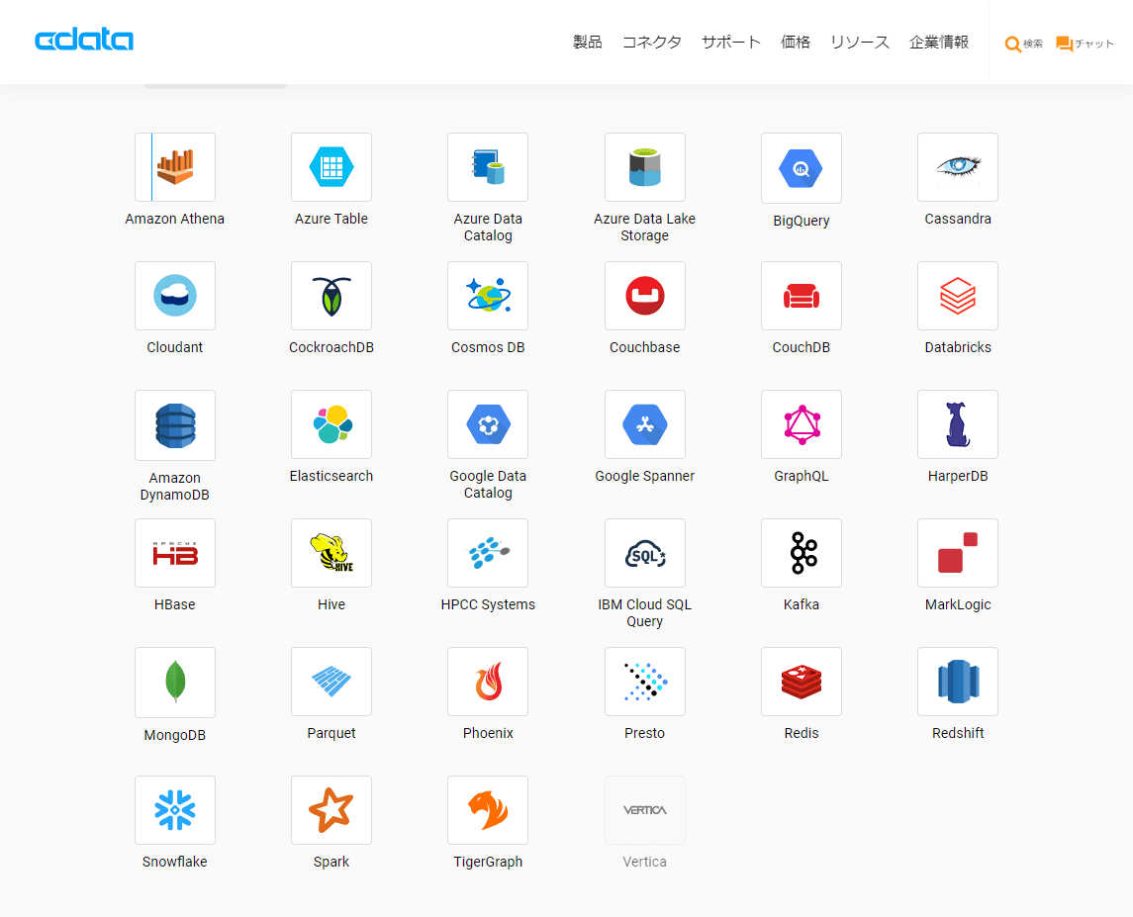Click the MarkLogic icon
The height and width of the screenshot is (917, 1133).
[958, 553]
